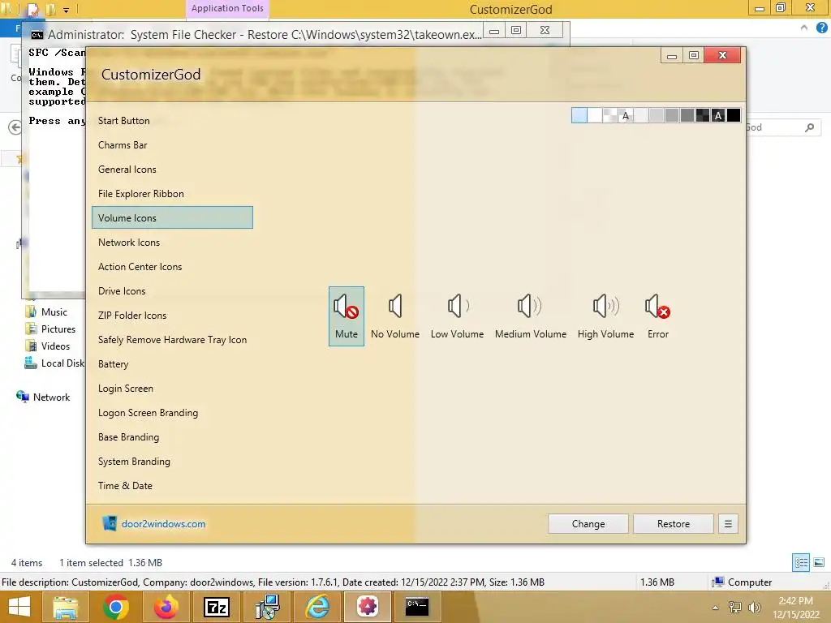Select the Mute volume icon
Viewport: 831px width, 623px height.
346,316
